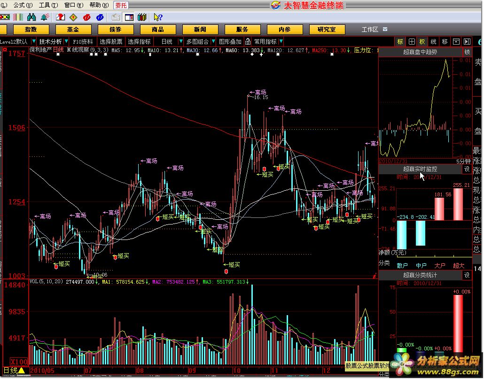The width and height of the screenshot is (484, 379).
Task: Click the 保利地产 stock name
Action: click(40, 50)
